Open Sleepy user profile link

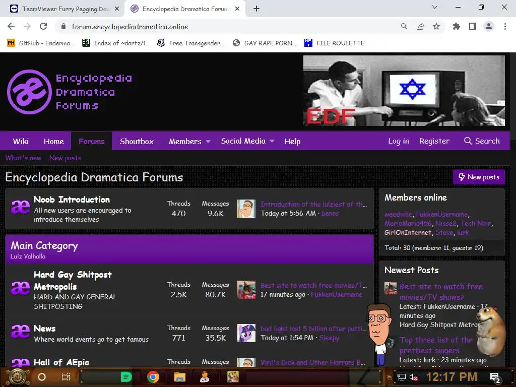tap(329, 338)
